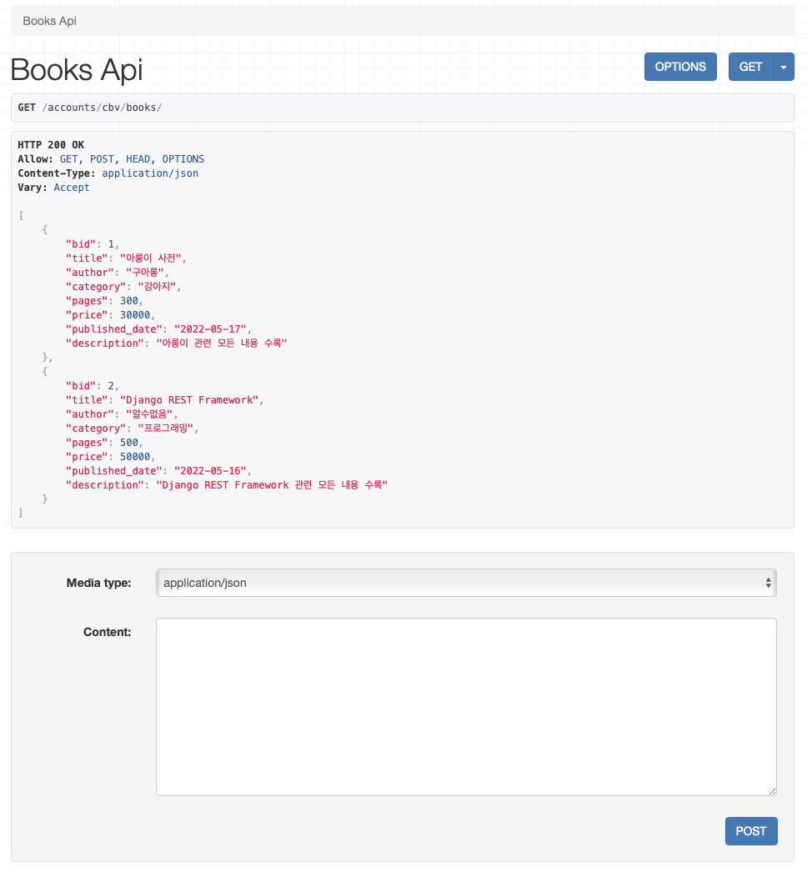The width and height of the screenshot is (807, 872).
Task: Click the Content-Type value application/json
Action: (x=150, y=173)
